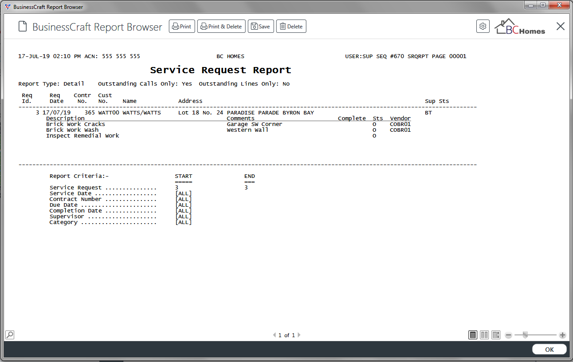573x362 pixels.
Task: Switch to the third page layout view
Action: click(x=496, y=335)
